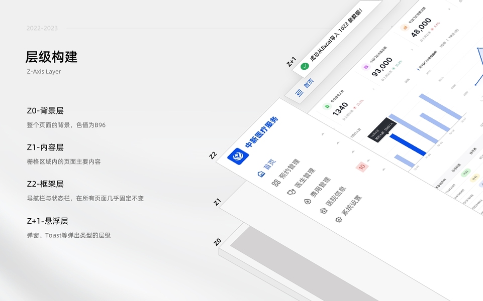483x301 pixels.
Task: Click the house icon beside 医院信息
Action: (324, 211)
